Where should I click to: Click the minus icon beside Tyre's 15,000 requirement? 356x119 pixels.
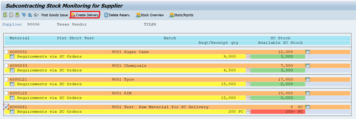click(x=248, y=84)
